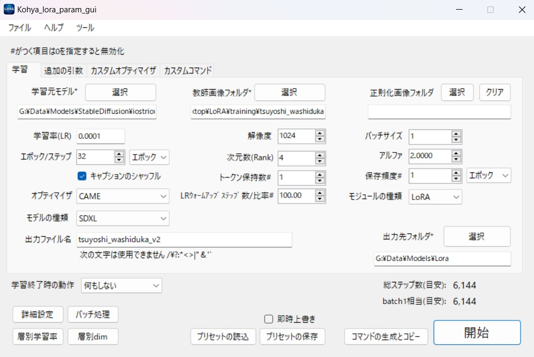Click the 教師画像フォルダ path field
Image resolution: width=534 pixels, height=357 pixels.
click(x=258, y=112)
